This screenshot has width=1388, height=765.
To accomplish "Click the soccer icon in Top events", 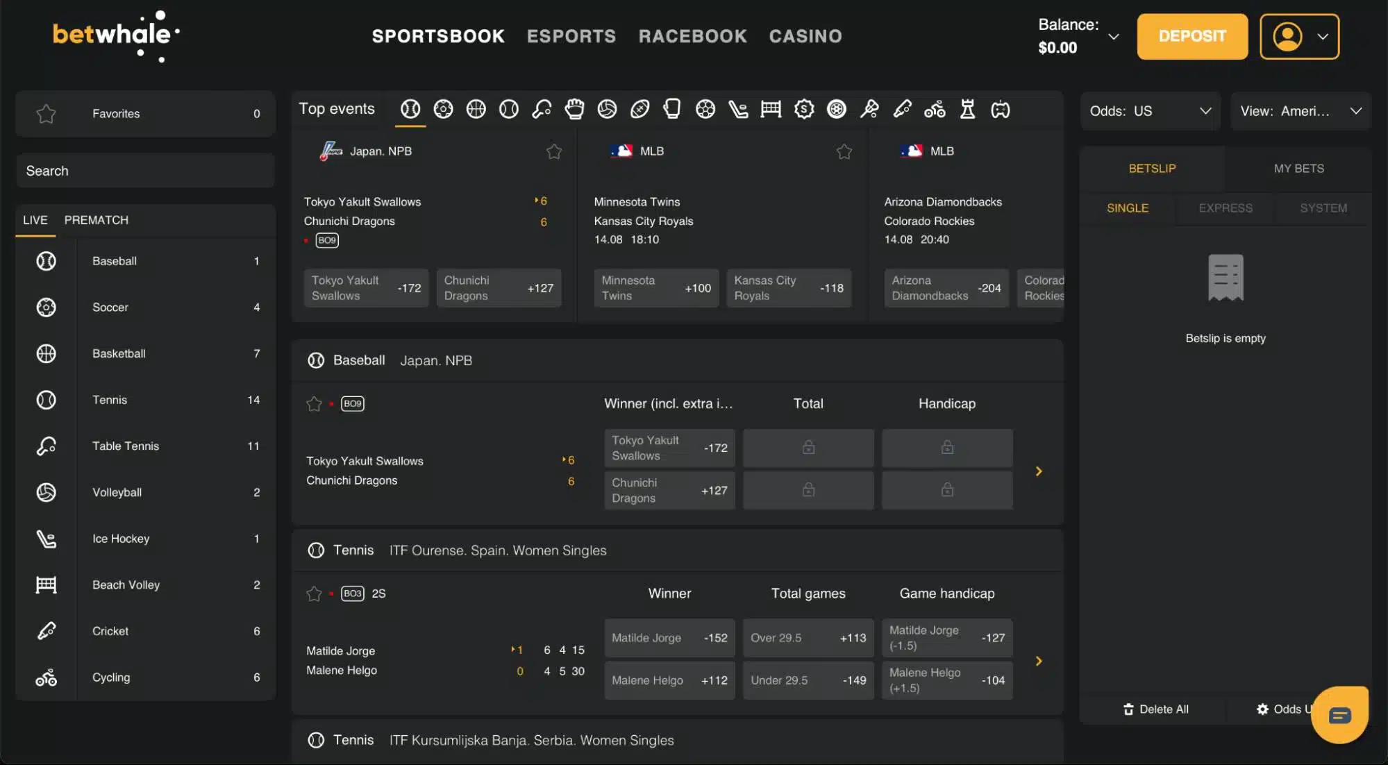I will point(443,109).
